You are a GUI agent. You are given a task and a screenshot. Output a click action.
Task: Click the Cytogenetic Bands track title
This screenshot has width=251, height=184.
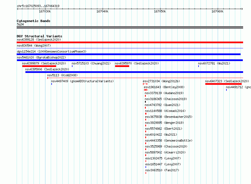click(x=34, y=21)
